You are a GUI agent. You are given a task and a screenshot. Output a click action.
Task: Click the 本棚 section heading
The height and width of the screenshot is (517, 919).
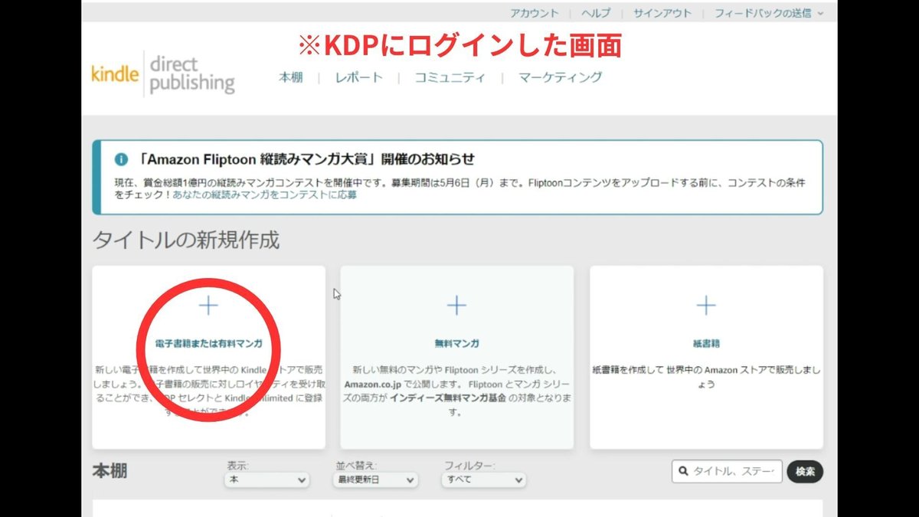coord(110,471)
